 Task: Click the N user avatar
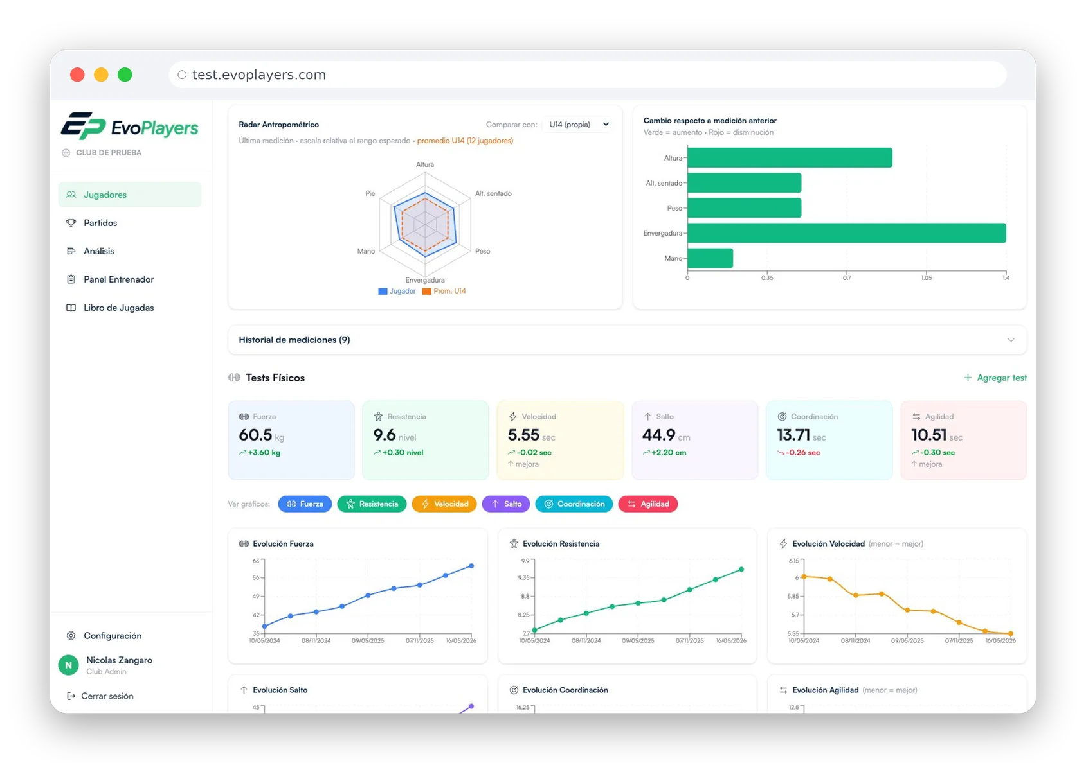pyautogui.click(x=69, y=665)
